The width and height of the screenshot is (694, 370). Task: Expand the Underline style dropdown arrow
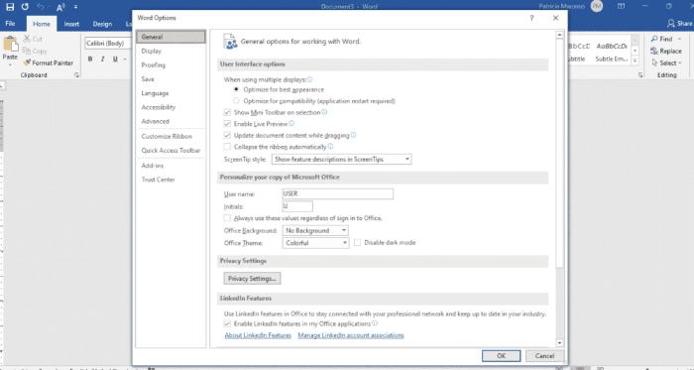pyautogui.click(x=125, y=59)
